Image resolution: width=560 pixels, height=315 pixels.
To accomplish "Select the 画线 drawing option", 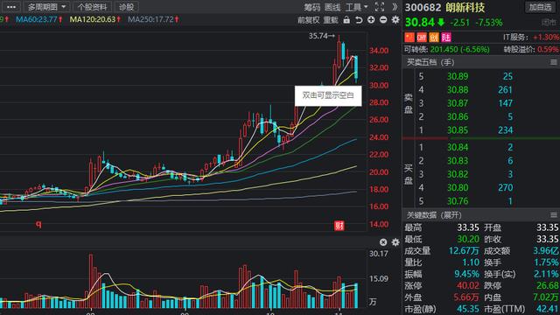I will coord(332,7).
